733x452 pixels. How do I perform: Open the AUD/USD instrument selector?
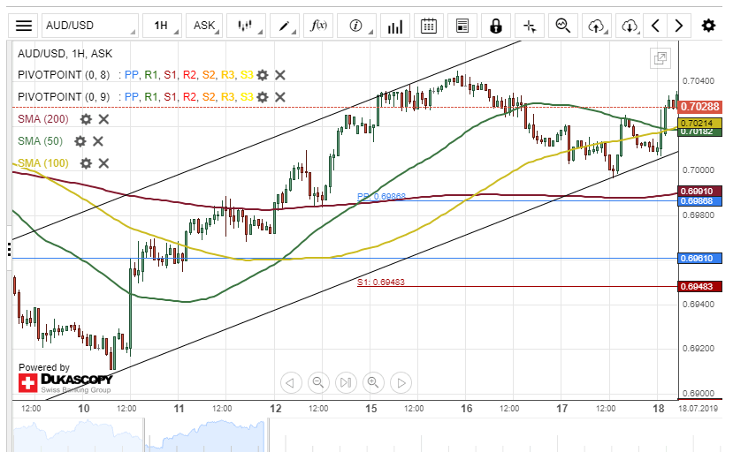tap(97, 26)
